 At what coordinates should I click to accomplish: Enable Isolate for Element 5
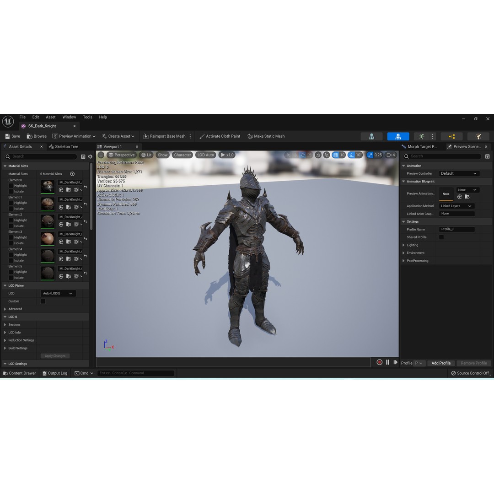tap(11, 278)
